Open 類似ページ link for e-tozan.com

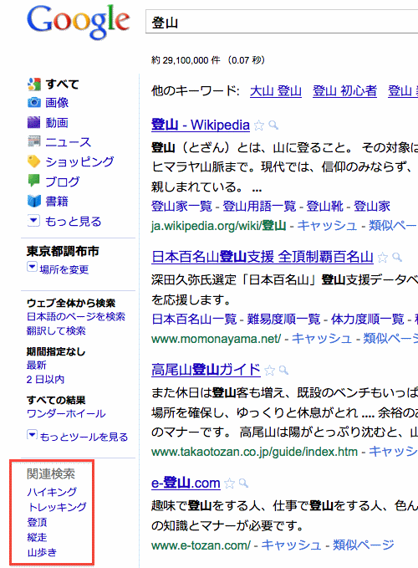coord(364,545)
